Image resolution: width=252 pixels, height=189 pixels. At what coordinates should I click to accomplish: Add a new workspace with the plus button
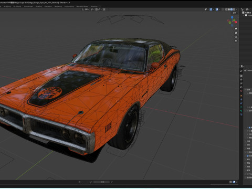point(100,6)
